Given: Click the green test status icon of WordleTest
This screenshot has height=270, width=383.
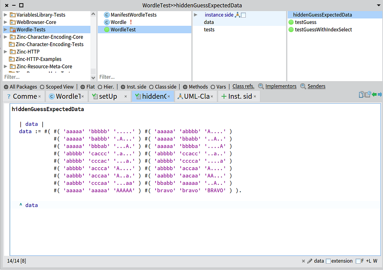Looking at the screenshot, I should (x=107, y=30).
